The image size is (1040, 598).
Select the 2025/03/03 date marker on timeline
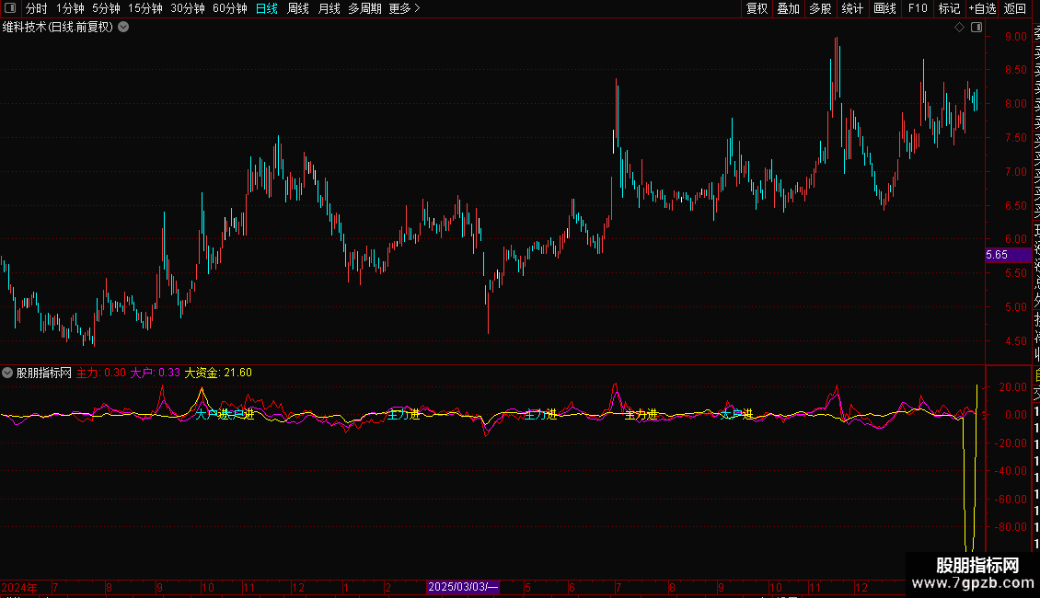coord(463,587)
